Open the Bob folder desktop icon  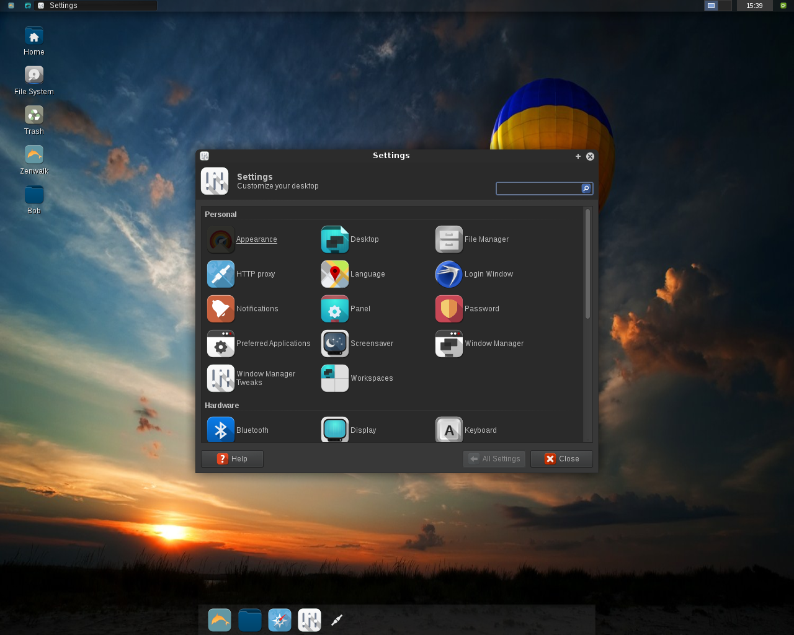[x=34, y=194]
